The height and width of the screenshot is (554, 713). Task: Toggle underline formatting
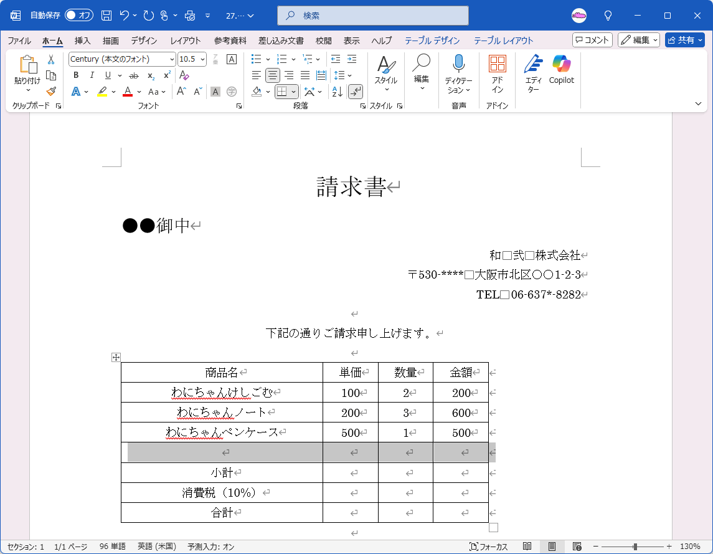108,75
